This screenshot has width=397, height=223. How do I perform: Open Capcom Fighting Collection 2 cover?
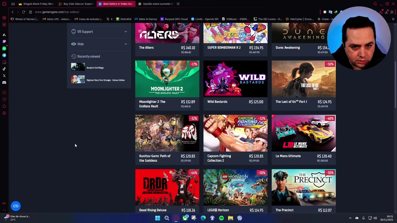click(235, 133)
